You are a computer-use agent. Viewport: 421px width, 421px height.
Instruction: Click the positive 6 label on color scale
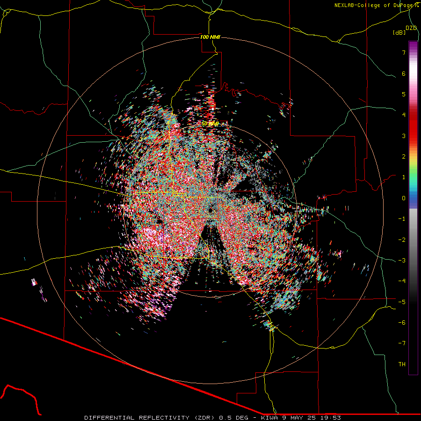point(404,73)
